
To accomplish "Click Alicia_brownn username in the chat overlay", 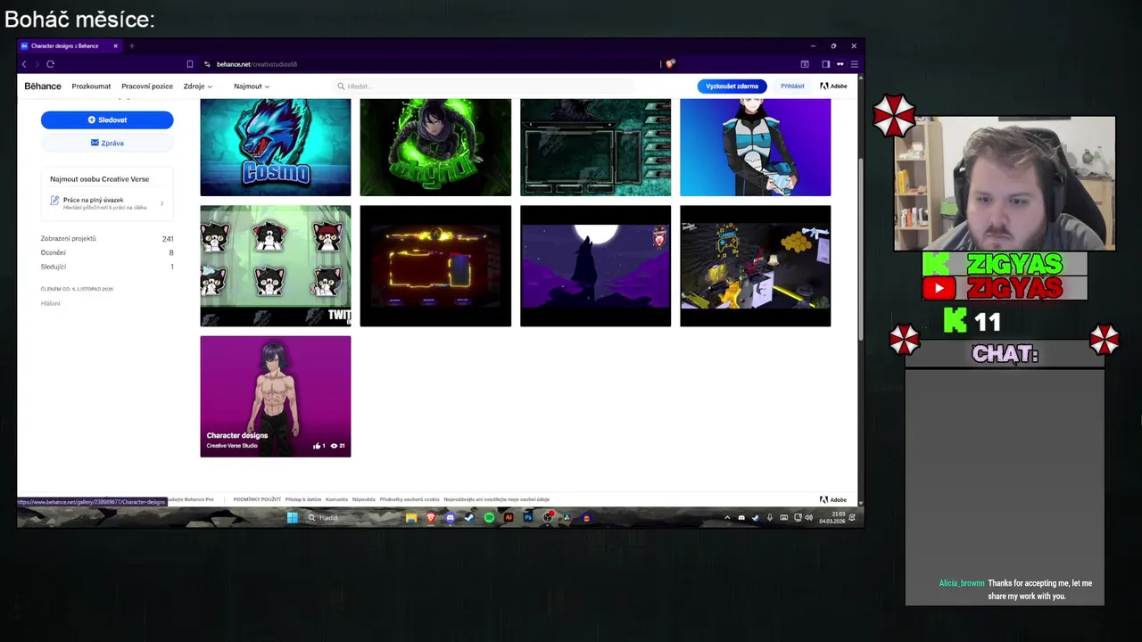I will [962, 583].
